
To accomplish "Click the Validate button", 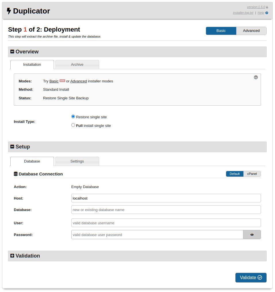I will click(x=251, y=277).
